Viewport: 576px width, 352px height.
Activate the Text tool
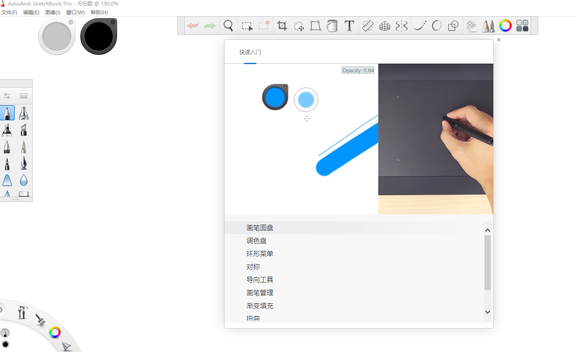[x=349, y=26]
